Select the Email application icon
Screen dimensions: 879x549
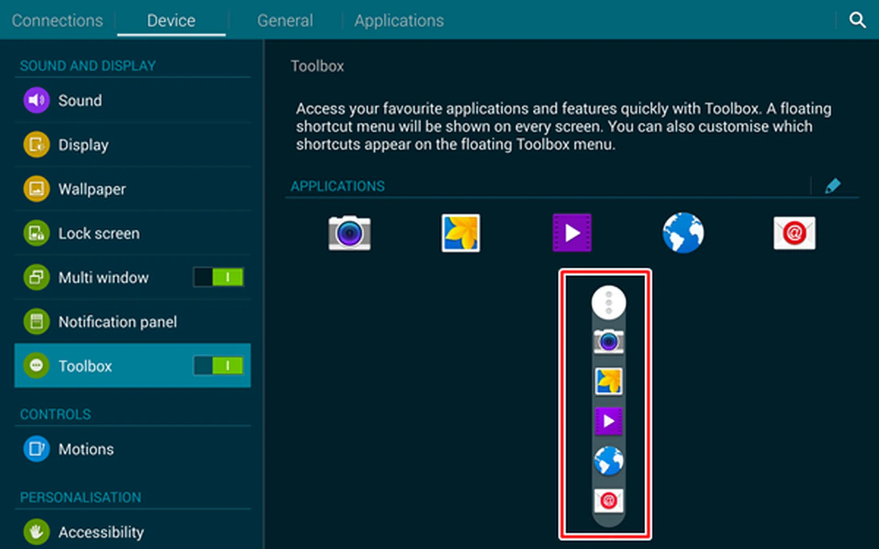pos(794,233)
